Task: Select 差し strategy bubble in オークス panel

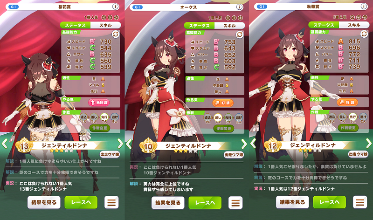Action: click(x=218, y=118)
